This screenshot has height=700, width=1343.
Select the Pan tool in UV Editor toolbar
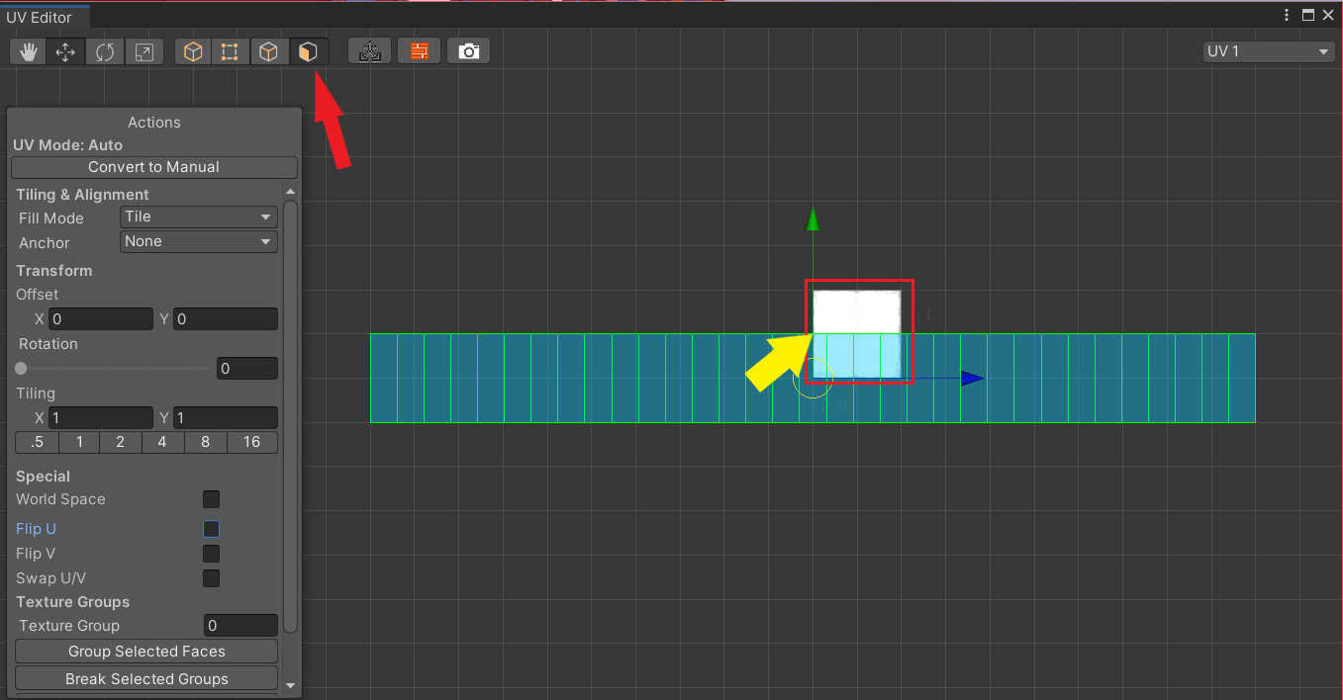(28, 50)
